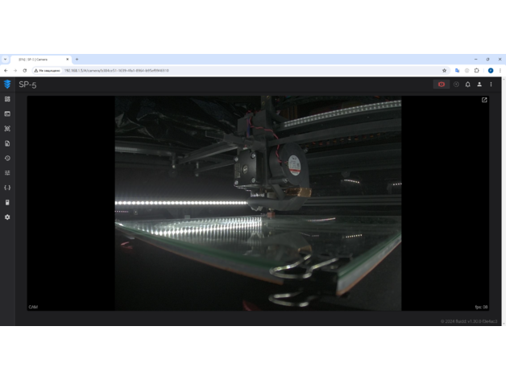Open the notifications bell
The image size is (506, 380).
(467, 85)
